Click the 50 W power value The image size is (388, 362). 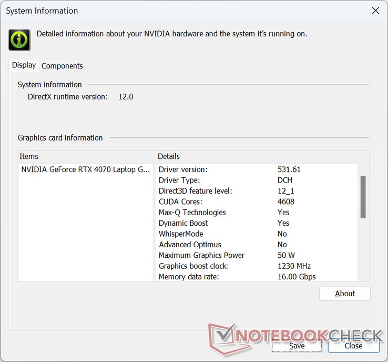pyautogui.click(x=286, y=255)
